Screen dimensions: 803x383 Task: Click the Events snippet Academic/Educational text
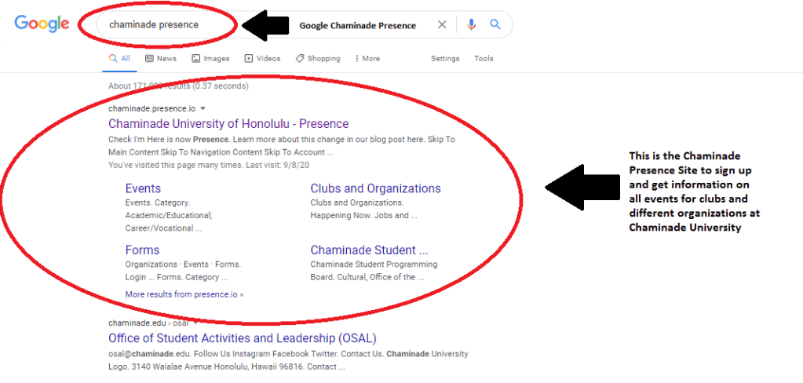pos(169,216)
